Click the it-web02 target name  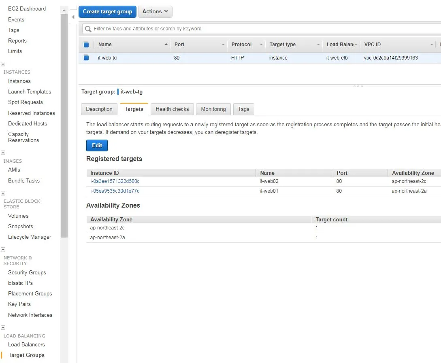point(269,181)
